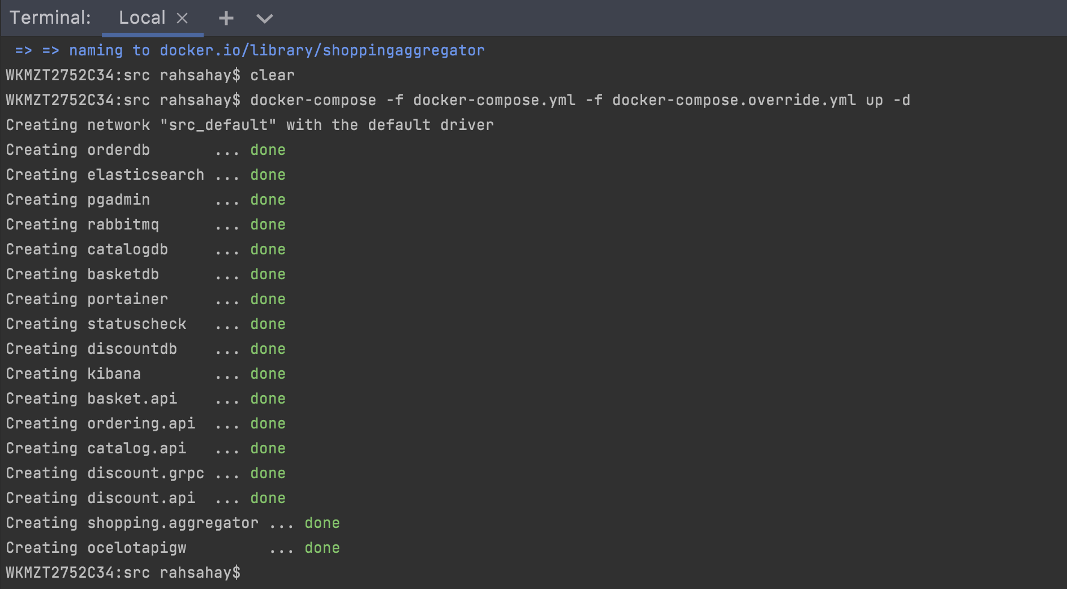Open a new terminal session with plus icon

tap(226, 18)
